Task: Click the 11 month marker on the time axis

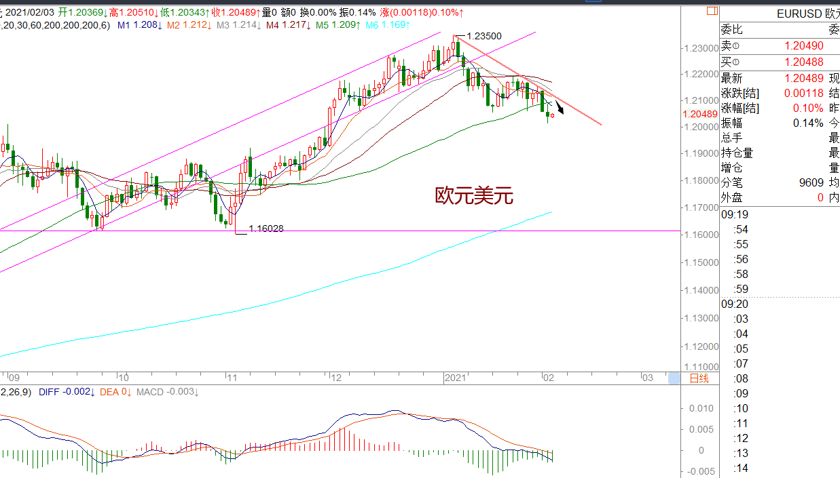Action: click(232, 377)
